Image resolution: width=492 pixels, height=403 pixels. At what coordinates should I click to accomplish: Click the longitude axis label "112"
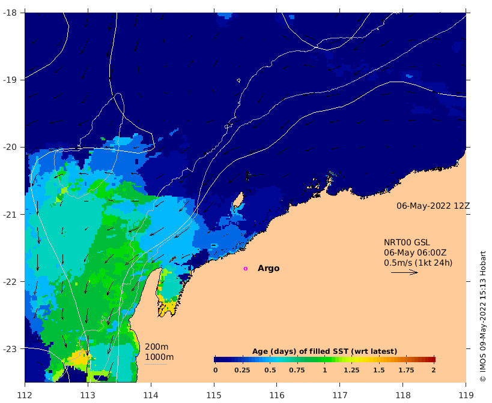25,395
